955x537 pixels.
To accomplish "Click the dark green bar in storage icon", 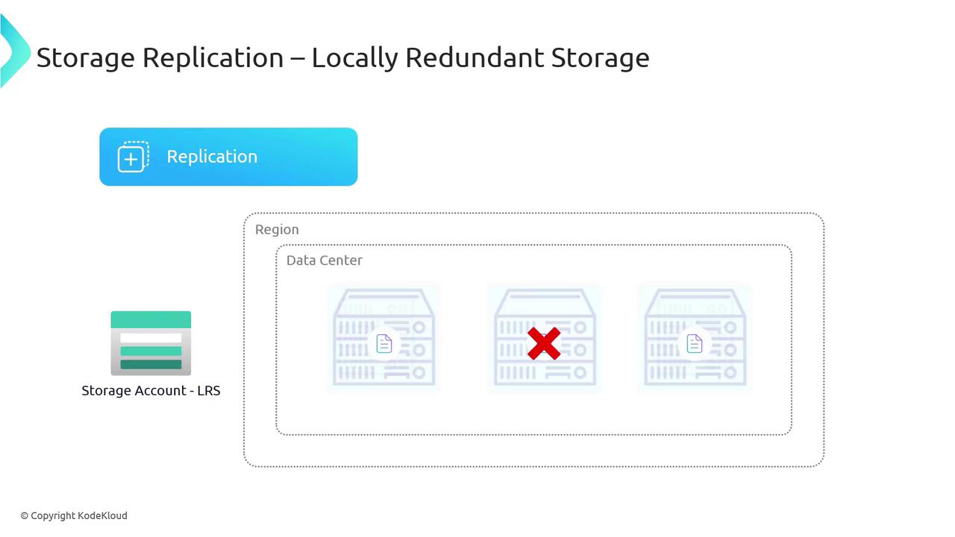I will [x=151, y=365].
